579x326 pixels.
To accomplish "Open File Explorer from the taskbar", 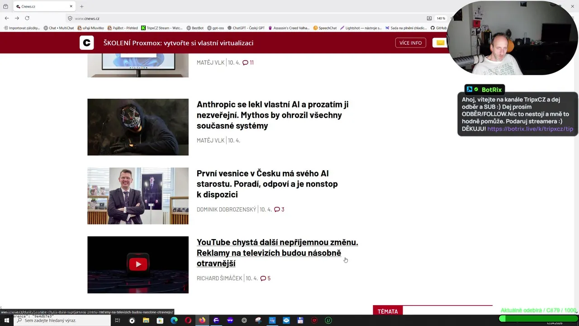I will pos(146,321).
